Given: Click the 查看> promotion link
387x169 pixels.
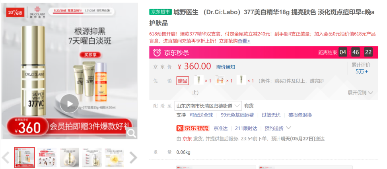Looking at the screenshot, I should click(244, 41).
